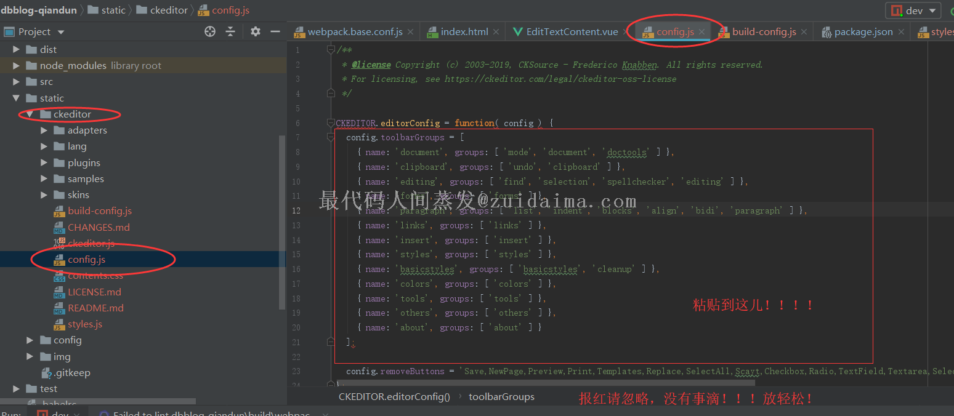Expand the adapters folder
This screenshot has width=954, height=416.
(44, 130)
